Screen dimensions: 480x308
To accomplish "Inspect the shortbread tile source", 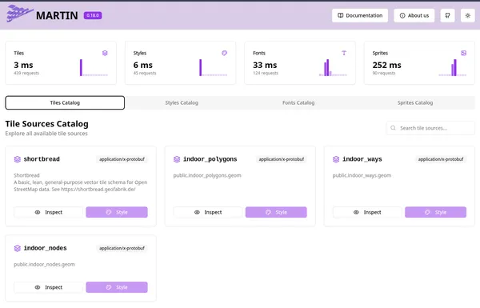I will tap(48, 212).
